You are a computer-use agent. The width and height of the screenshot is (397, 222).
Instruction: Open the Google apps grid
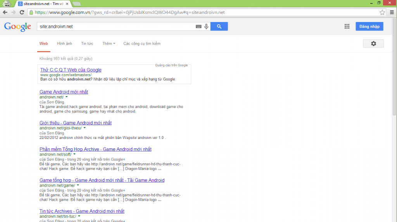click(x=347, y=27)
